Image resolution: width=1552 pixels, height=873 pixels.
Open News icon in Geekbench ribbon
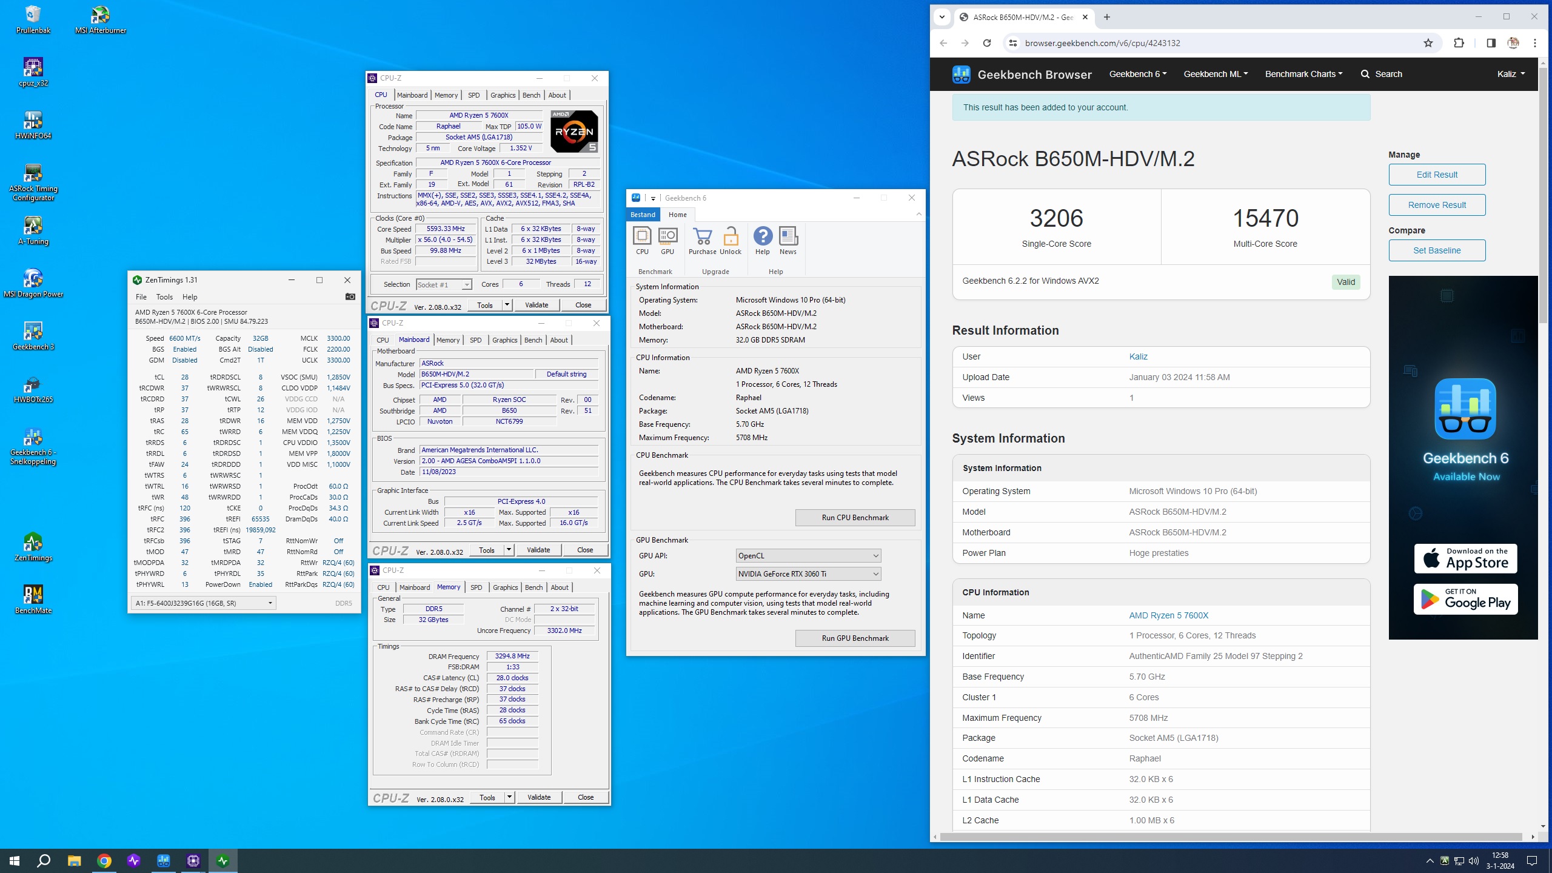pos(788,241)
